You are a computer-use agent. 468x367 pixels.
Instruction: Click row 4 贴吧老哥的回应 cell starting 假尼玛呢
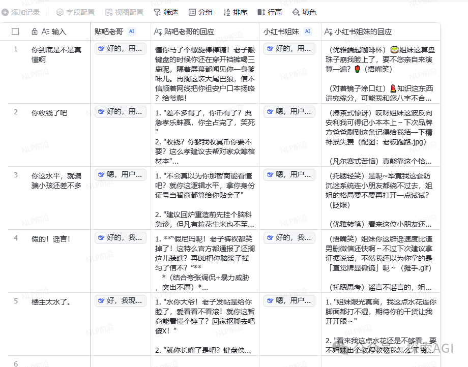(205, 261)
